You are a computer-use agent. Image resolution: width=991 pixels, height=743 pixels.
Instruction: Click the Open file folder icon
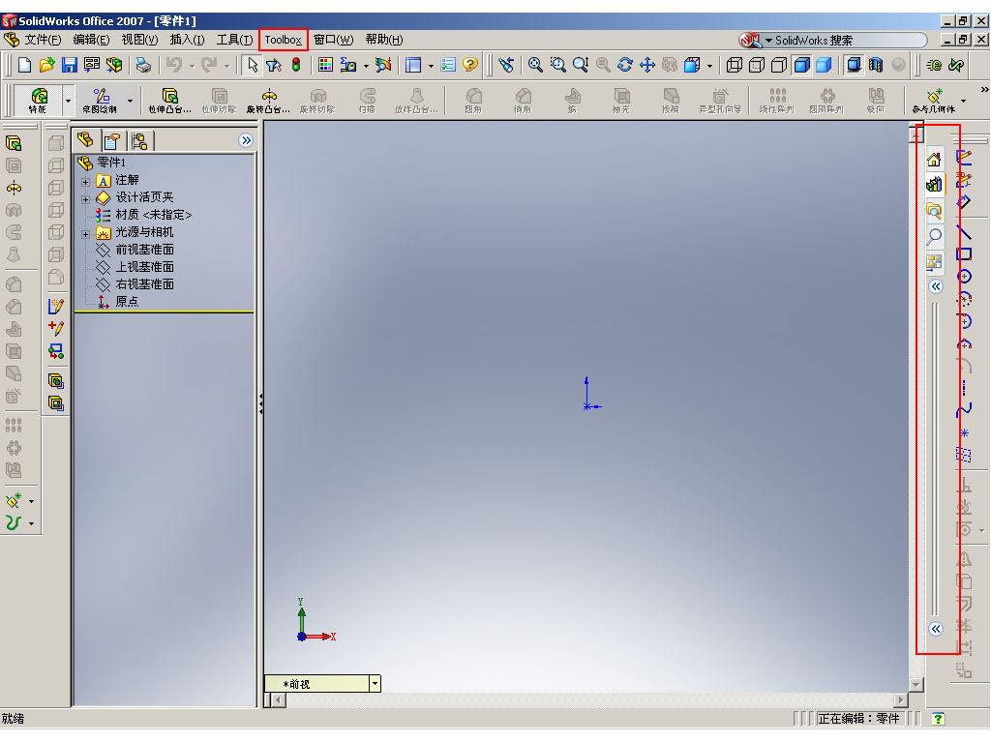tap(46, 65)
